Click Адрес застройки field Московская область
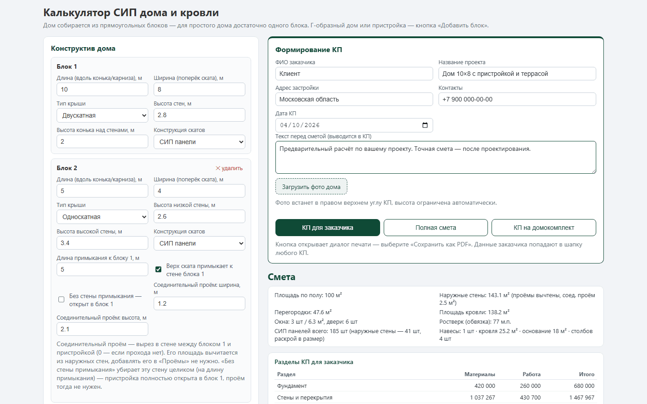The image size is (647, 404). tap(354, 99)
